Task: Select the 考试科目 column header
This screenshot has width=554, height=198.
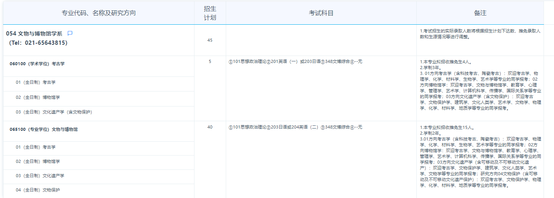Action: click(x=321, y=13)
